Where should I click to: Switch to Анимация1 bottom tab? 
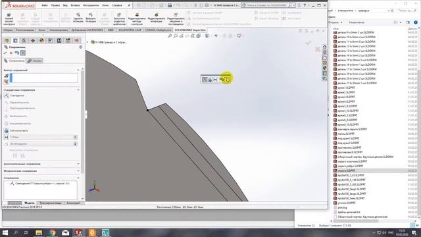pos(73,203)
